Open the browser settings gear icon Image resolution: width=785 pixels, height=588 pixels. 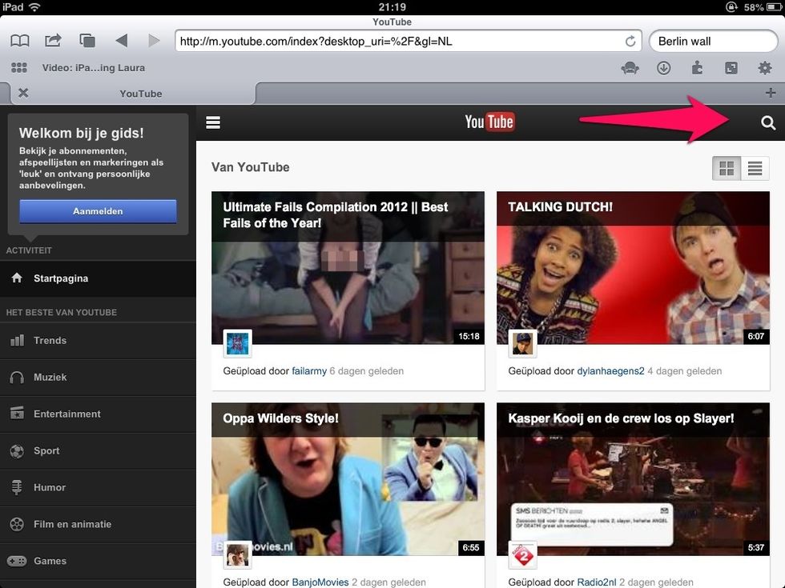tap(764, 68)
